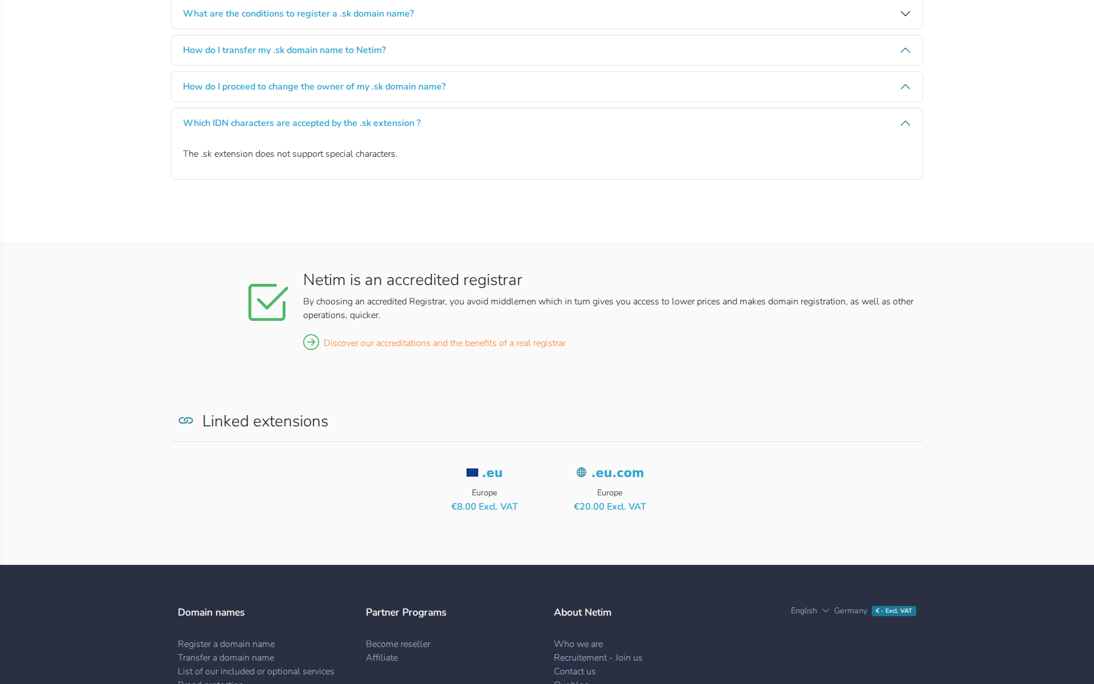The image size is (1094, 684).
Task: Toggle the € Excl. VAT badge
Action: click(893, 610)
